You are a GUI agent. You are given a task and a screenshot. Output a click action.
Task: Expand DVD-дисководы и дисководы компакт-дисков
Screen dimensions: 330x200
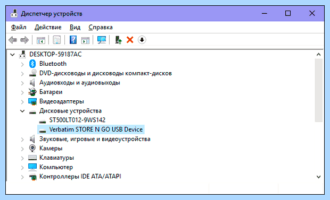click(22, 74)
